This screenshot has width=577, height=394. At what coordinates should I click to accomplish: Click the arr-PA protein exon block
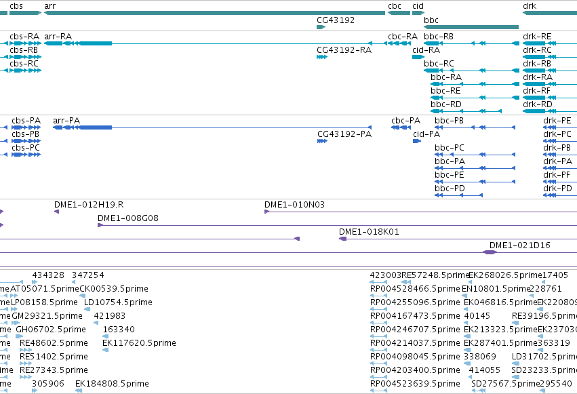point(96,127)
